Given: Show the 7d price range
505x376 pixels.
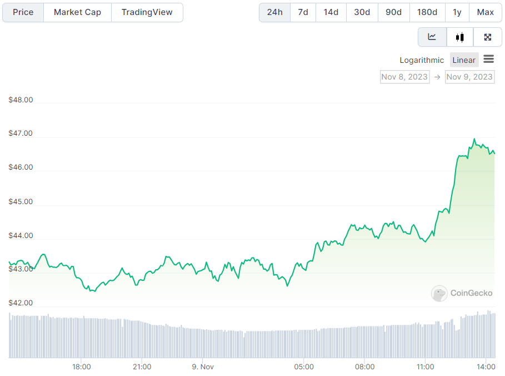Looking at the screenshot, I should point(303,12).
